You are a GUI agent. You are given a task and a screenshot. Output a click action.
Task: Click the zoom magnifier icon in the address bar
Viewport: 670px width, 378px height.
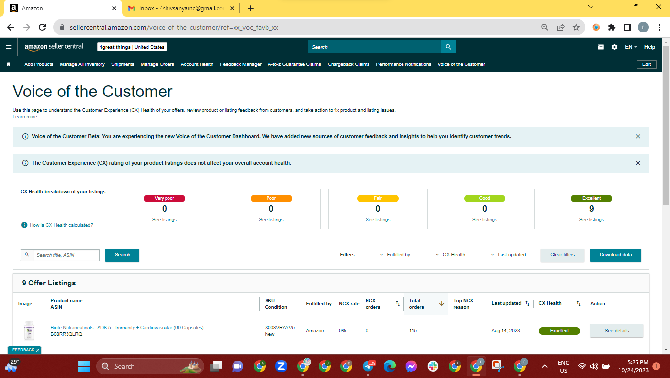[x=545, y=27]
